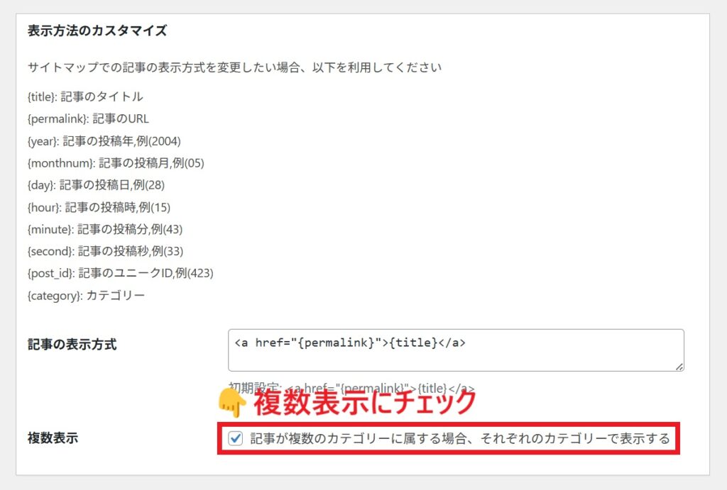Click the {post_id}: 記事のユニークID line
The width and height of the screenshot is (727, 490).
(x=120, y=273)
